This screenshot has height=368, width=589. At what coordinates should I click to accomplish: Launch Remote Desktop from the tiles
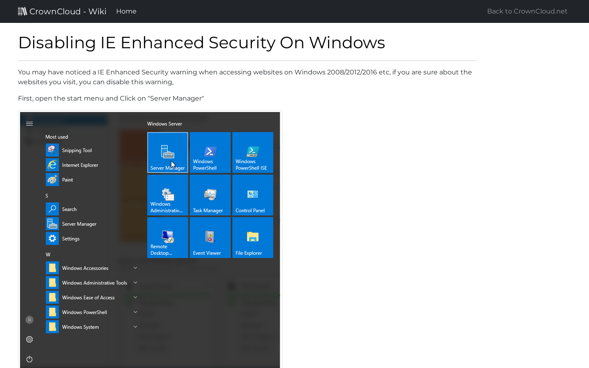(x=167, y=237)
